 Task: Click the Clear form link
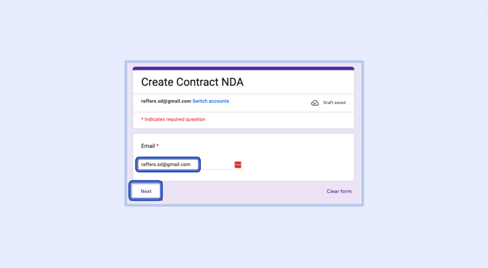[x=339, y=191]
